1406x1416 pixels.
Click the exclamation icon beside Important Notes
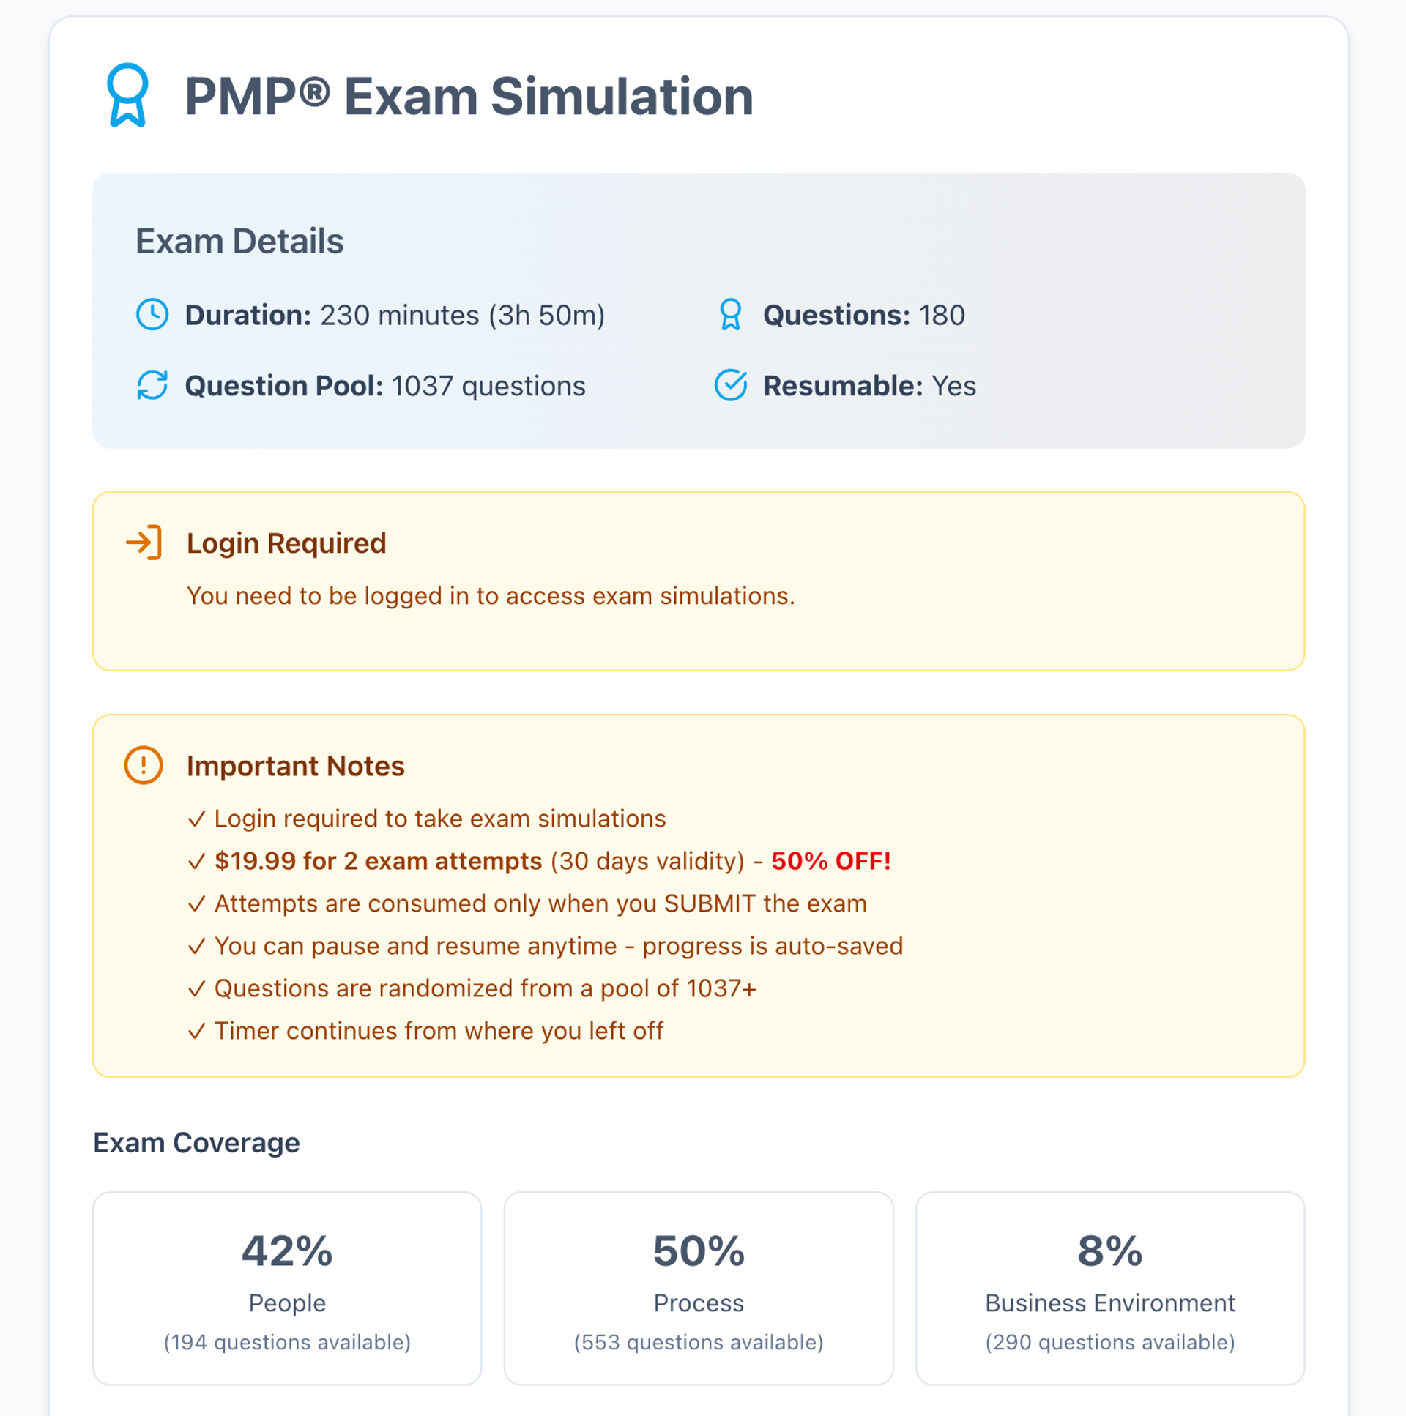(144, 766)
